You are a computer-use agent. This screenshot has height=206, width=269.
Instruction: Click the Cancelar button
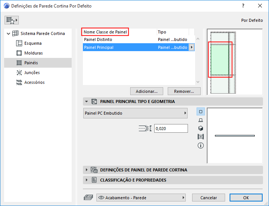tap(209, 198)
